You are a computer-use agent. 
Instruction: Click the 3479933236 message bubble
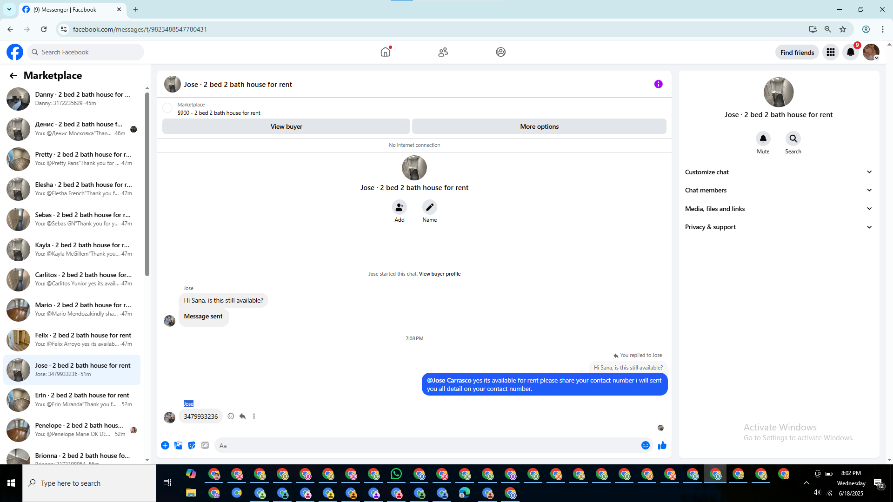(x=201, y=416)
